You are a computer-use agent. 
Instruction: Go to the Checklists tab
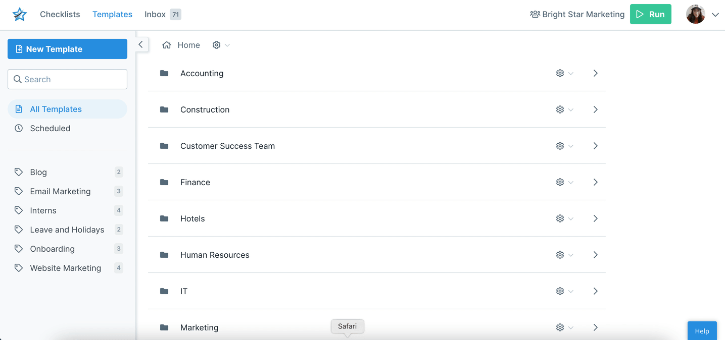[x=60, y=14]
